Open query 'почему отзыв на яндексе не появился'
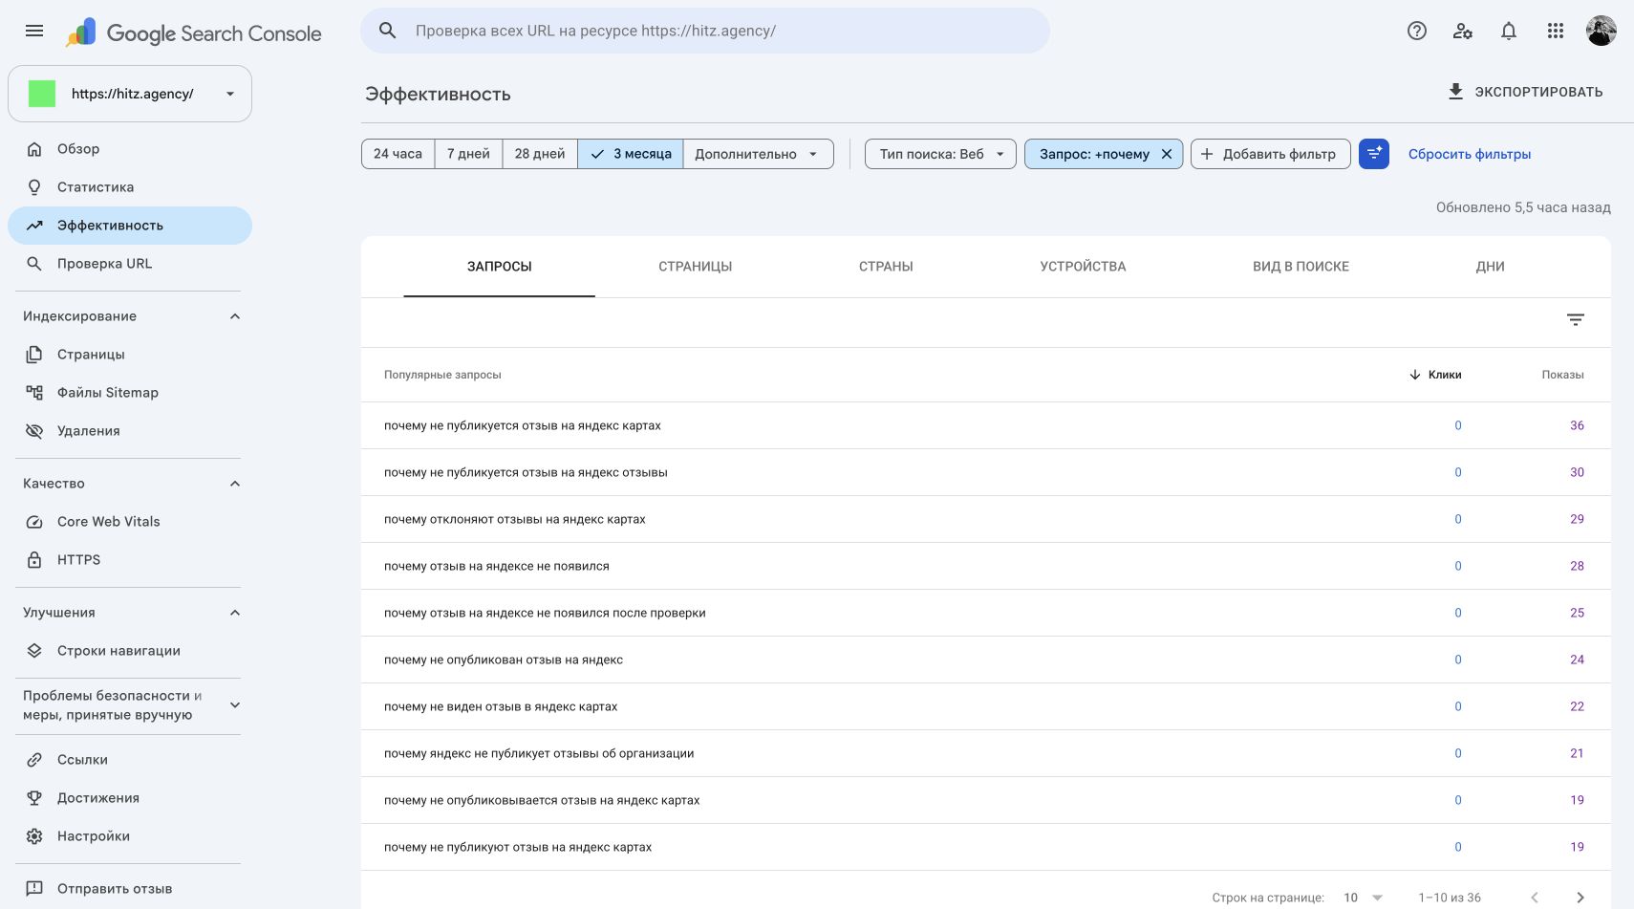The height and width of the screenshot is (909, 1634). tap(497, 566)
